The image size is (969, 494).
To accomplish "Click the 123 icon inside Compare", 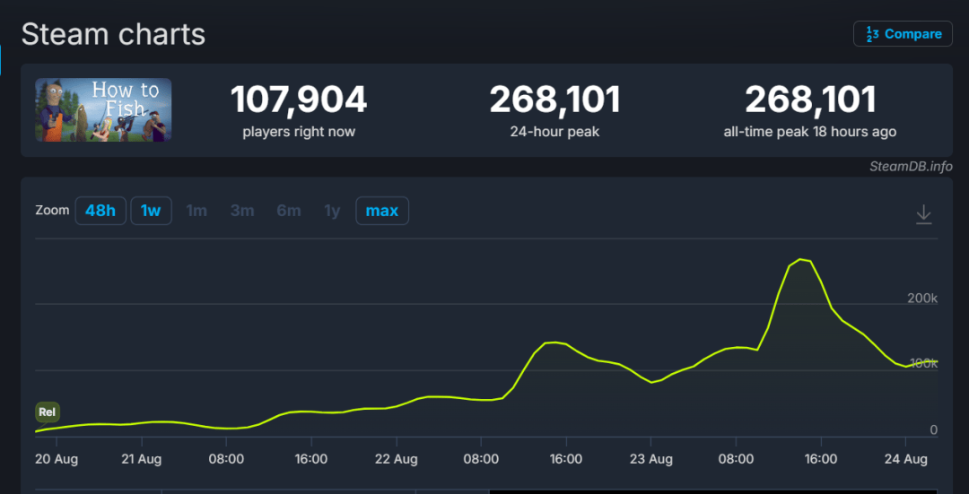I will (871, 34).
